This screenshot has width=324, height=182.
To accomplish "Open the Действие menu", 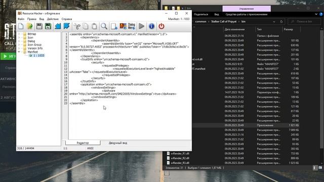I will click(x=53, y=19).
